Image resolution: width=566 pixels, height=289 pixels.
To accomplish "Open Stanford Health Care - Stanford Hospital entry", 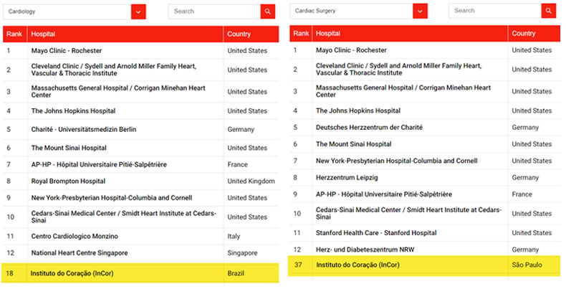I will 376,233.
